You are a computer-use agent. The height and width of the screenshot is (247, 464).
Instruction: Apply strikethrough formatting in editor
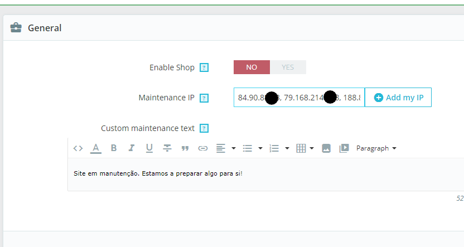pyautogui.click(x=167, y=148)
